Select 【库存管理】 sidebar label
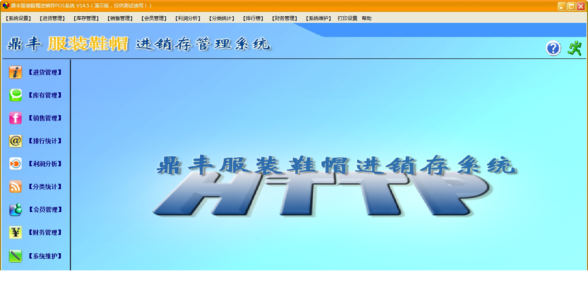 (45, 95)
